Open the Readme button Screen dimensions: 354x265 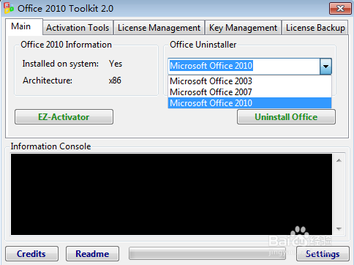[x=92, y=254]
